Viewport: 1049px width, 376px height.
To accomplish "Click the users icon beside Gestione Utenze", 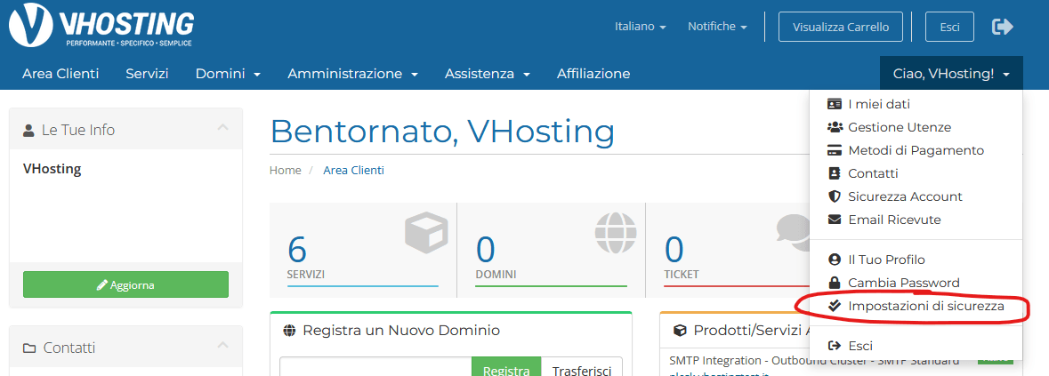I will (834, 127).
